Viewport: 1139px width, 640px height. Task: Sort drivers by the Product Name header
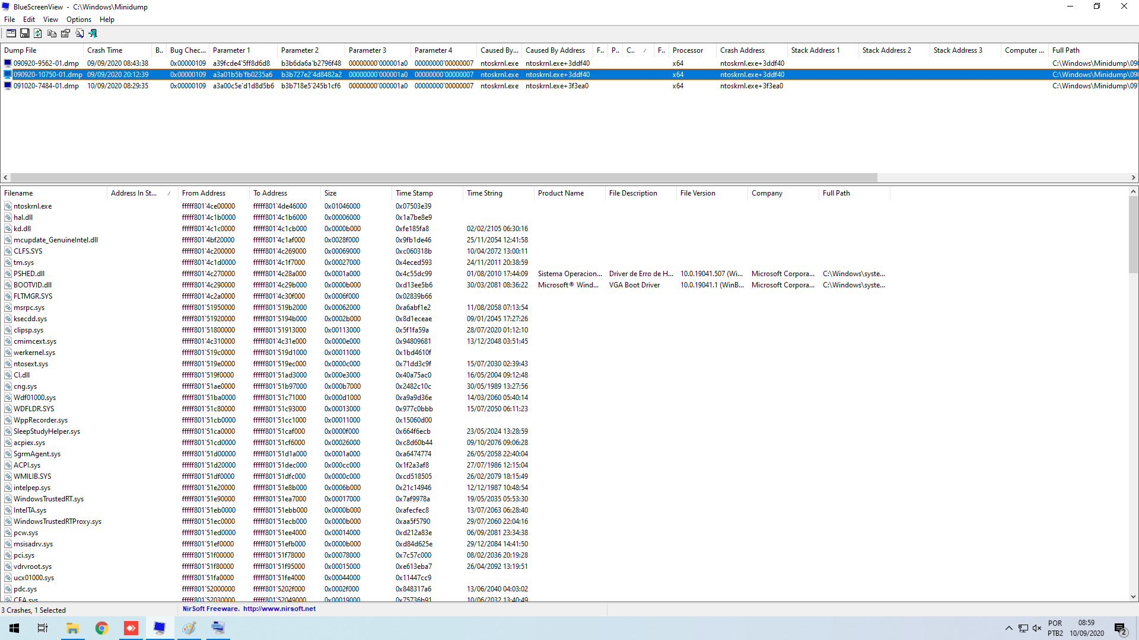(569, 193)
